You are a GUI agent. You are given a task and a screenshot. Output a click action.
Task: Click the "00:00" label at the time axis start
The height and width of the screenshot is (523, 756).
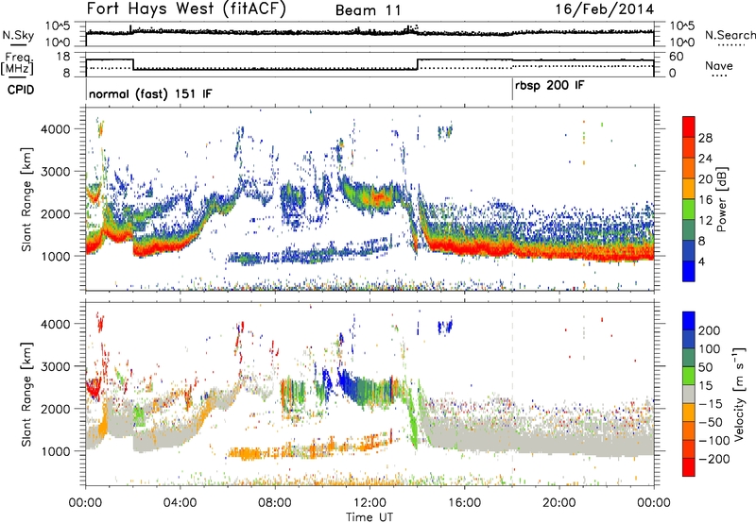85,503
